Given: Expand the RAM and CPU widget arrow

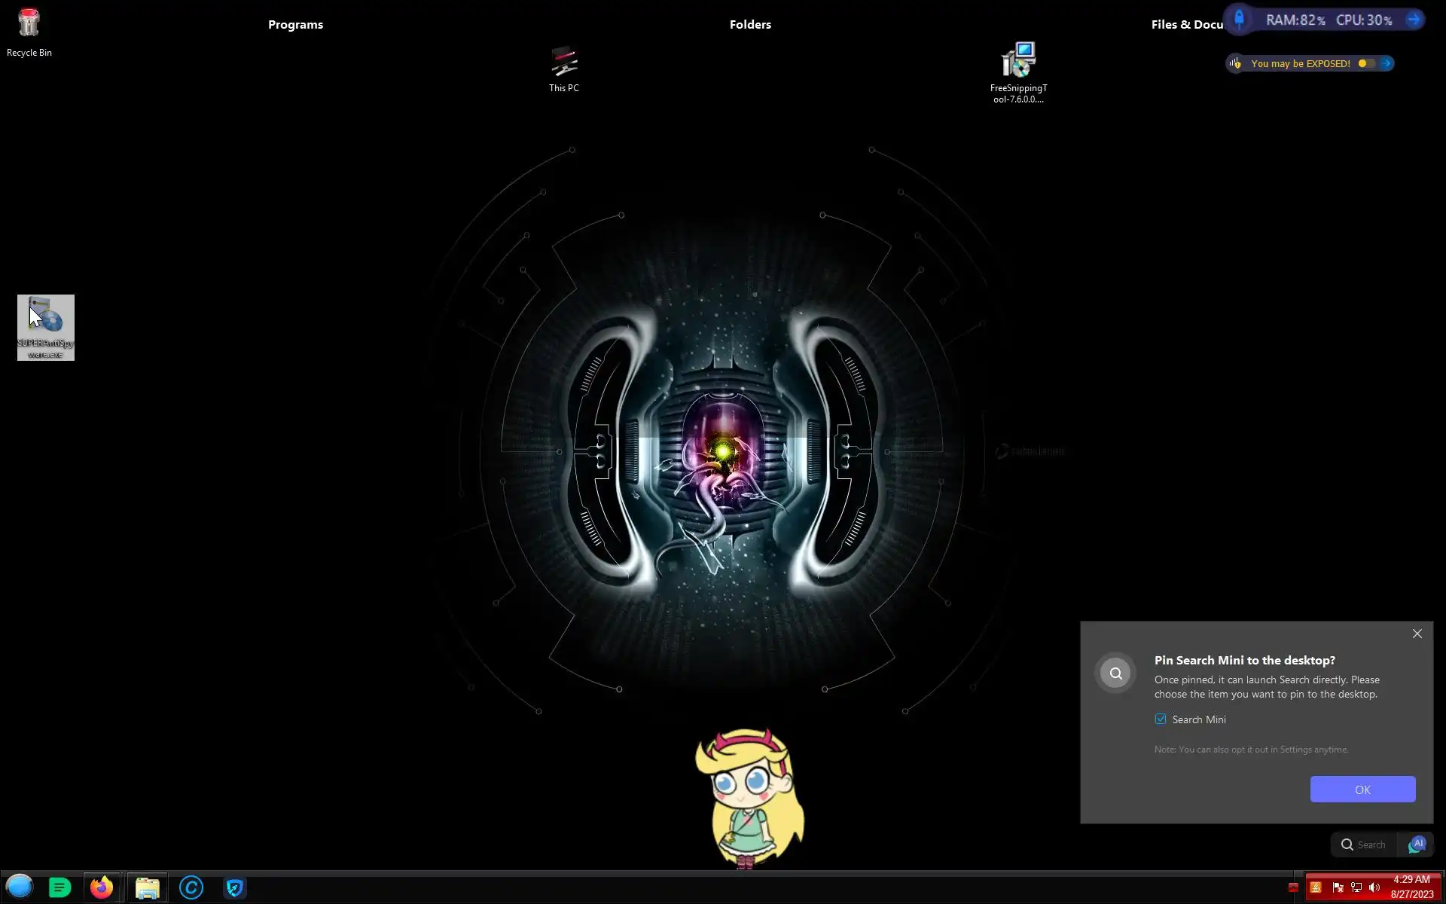Looking at the screenshot, I should coord(1414,20).
